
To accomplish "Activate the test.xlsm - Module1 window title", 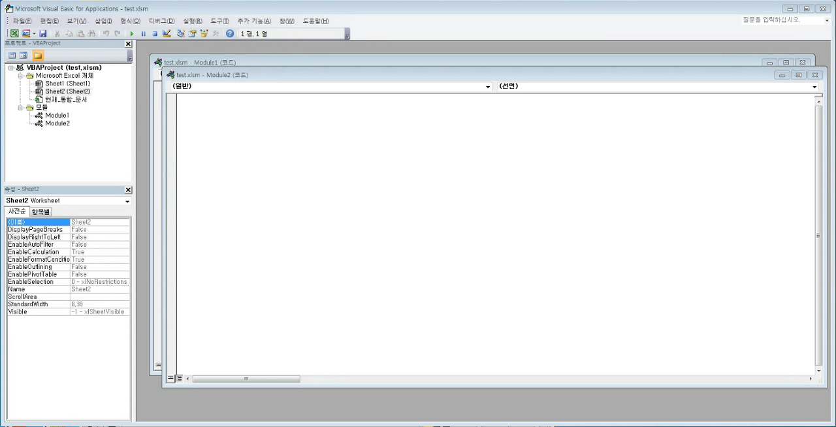I will 200,63.
